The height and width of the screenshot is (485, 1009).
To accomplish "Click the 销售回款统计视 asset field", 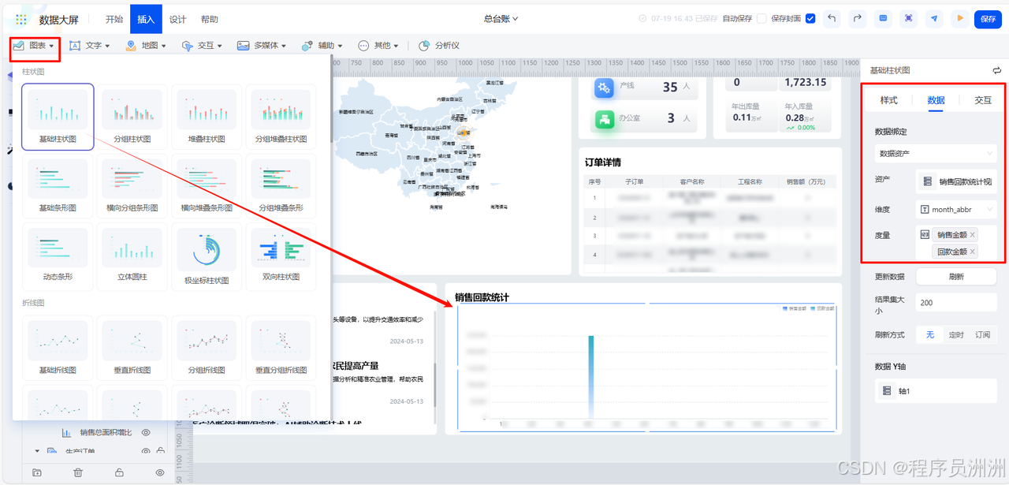I will (956, 181).
